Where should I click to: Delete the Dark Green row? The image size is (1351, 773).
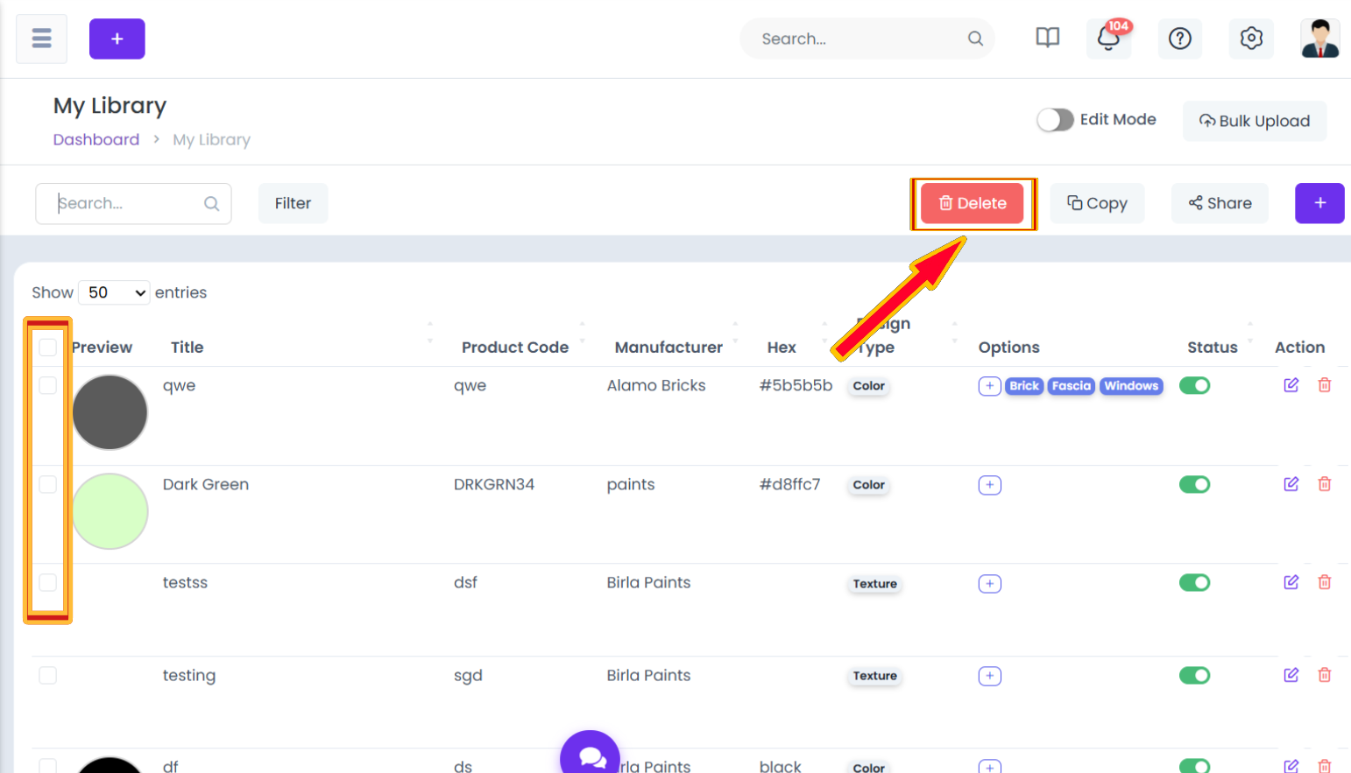(x=1325, y=484)
